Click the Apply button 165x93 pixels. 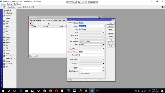coord(111,29)
